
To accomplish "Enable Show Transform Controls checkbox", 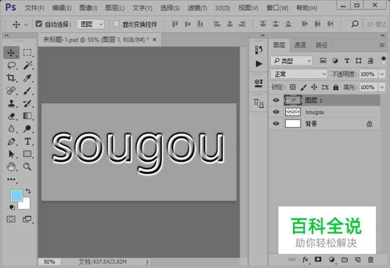I will [x=116, y=24].
